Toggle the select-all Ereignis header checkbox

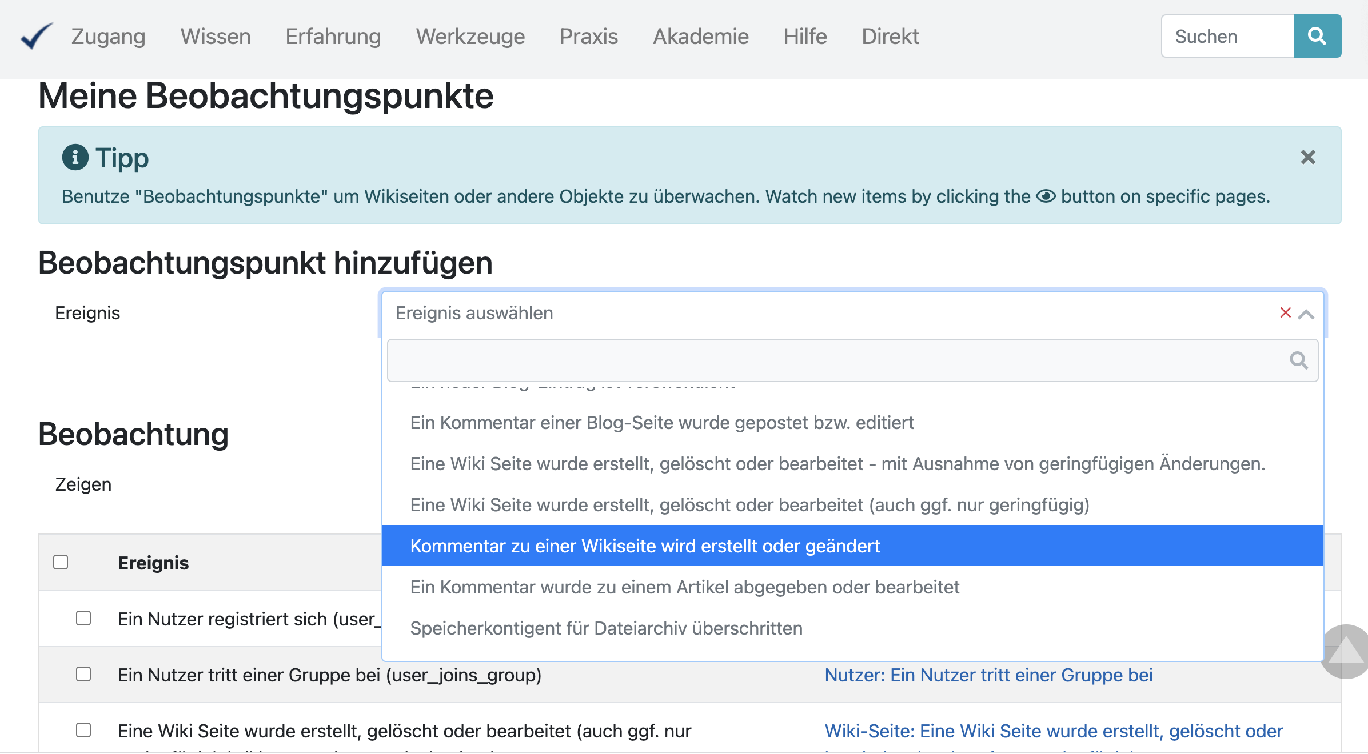pos(61,563)
